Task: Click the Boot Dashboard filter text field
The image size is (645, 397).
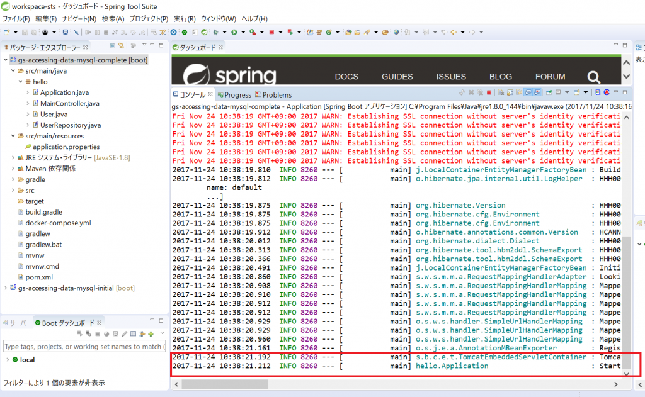Action: click(x=84, y=347)
